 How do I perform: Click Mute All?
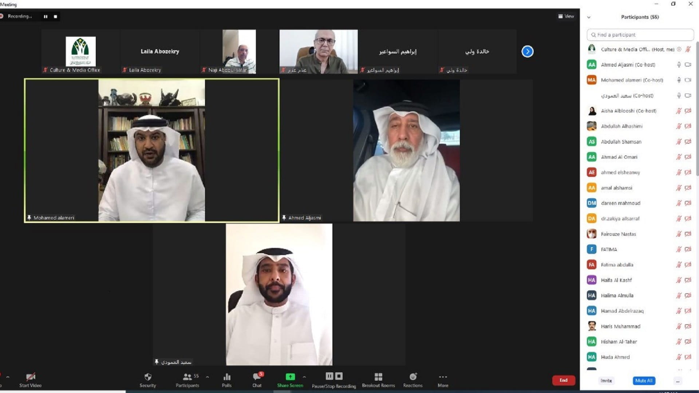[644, 381]
